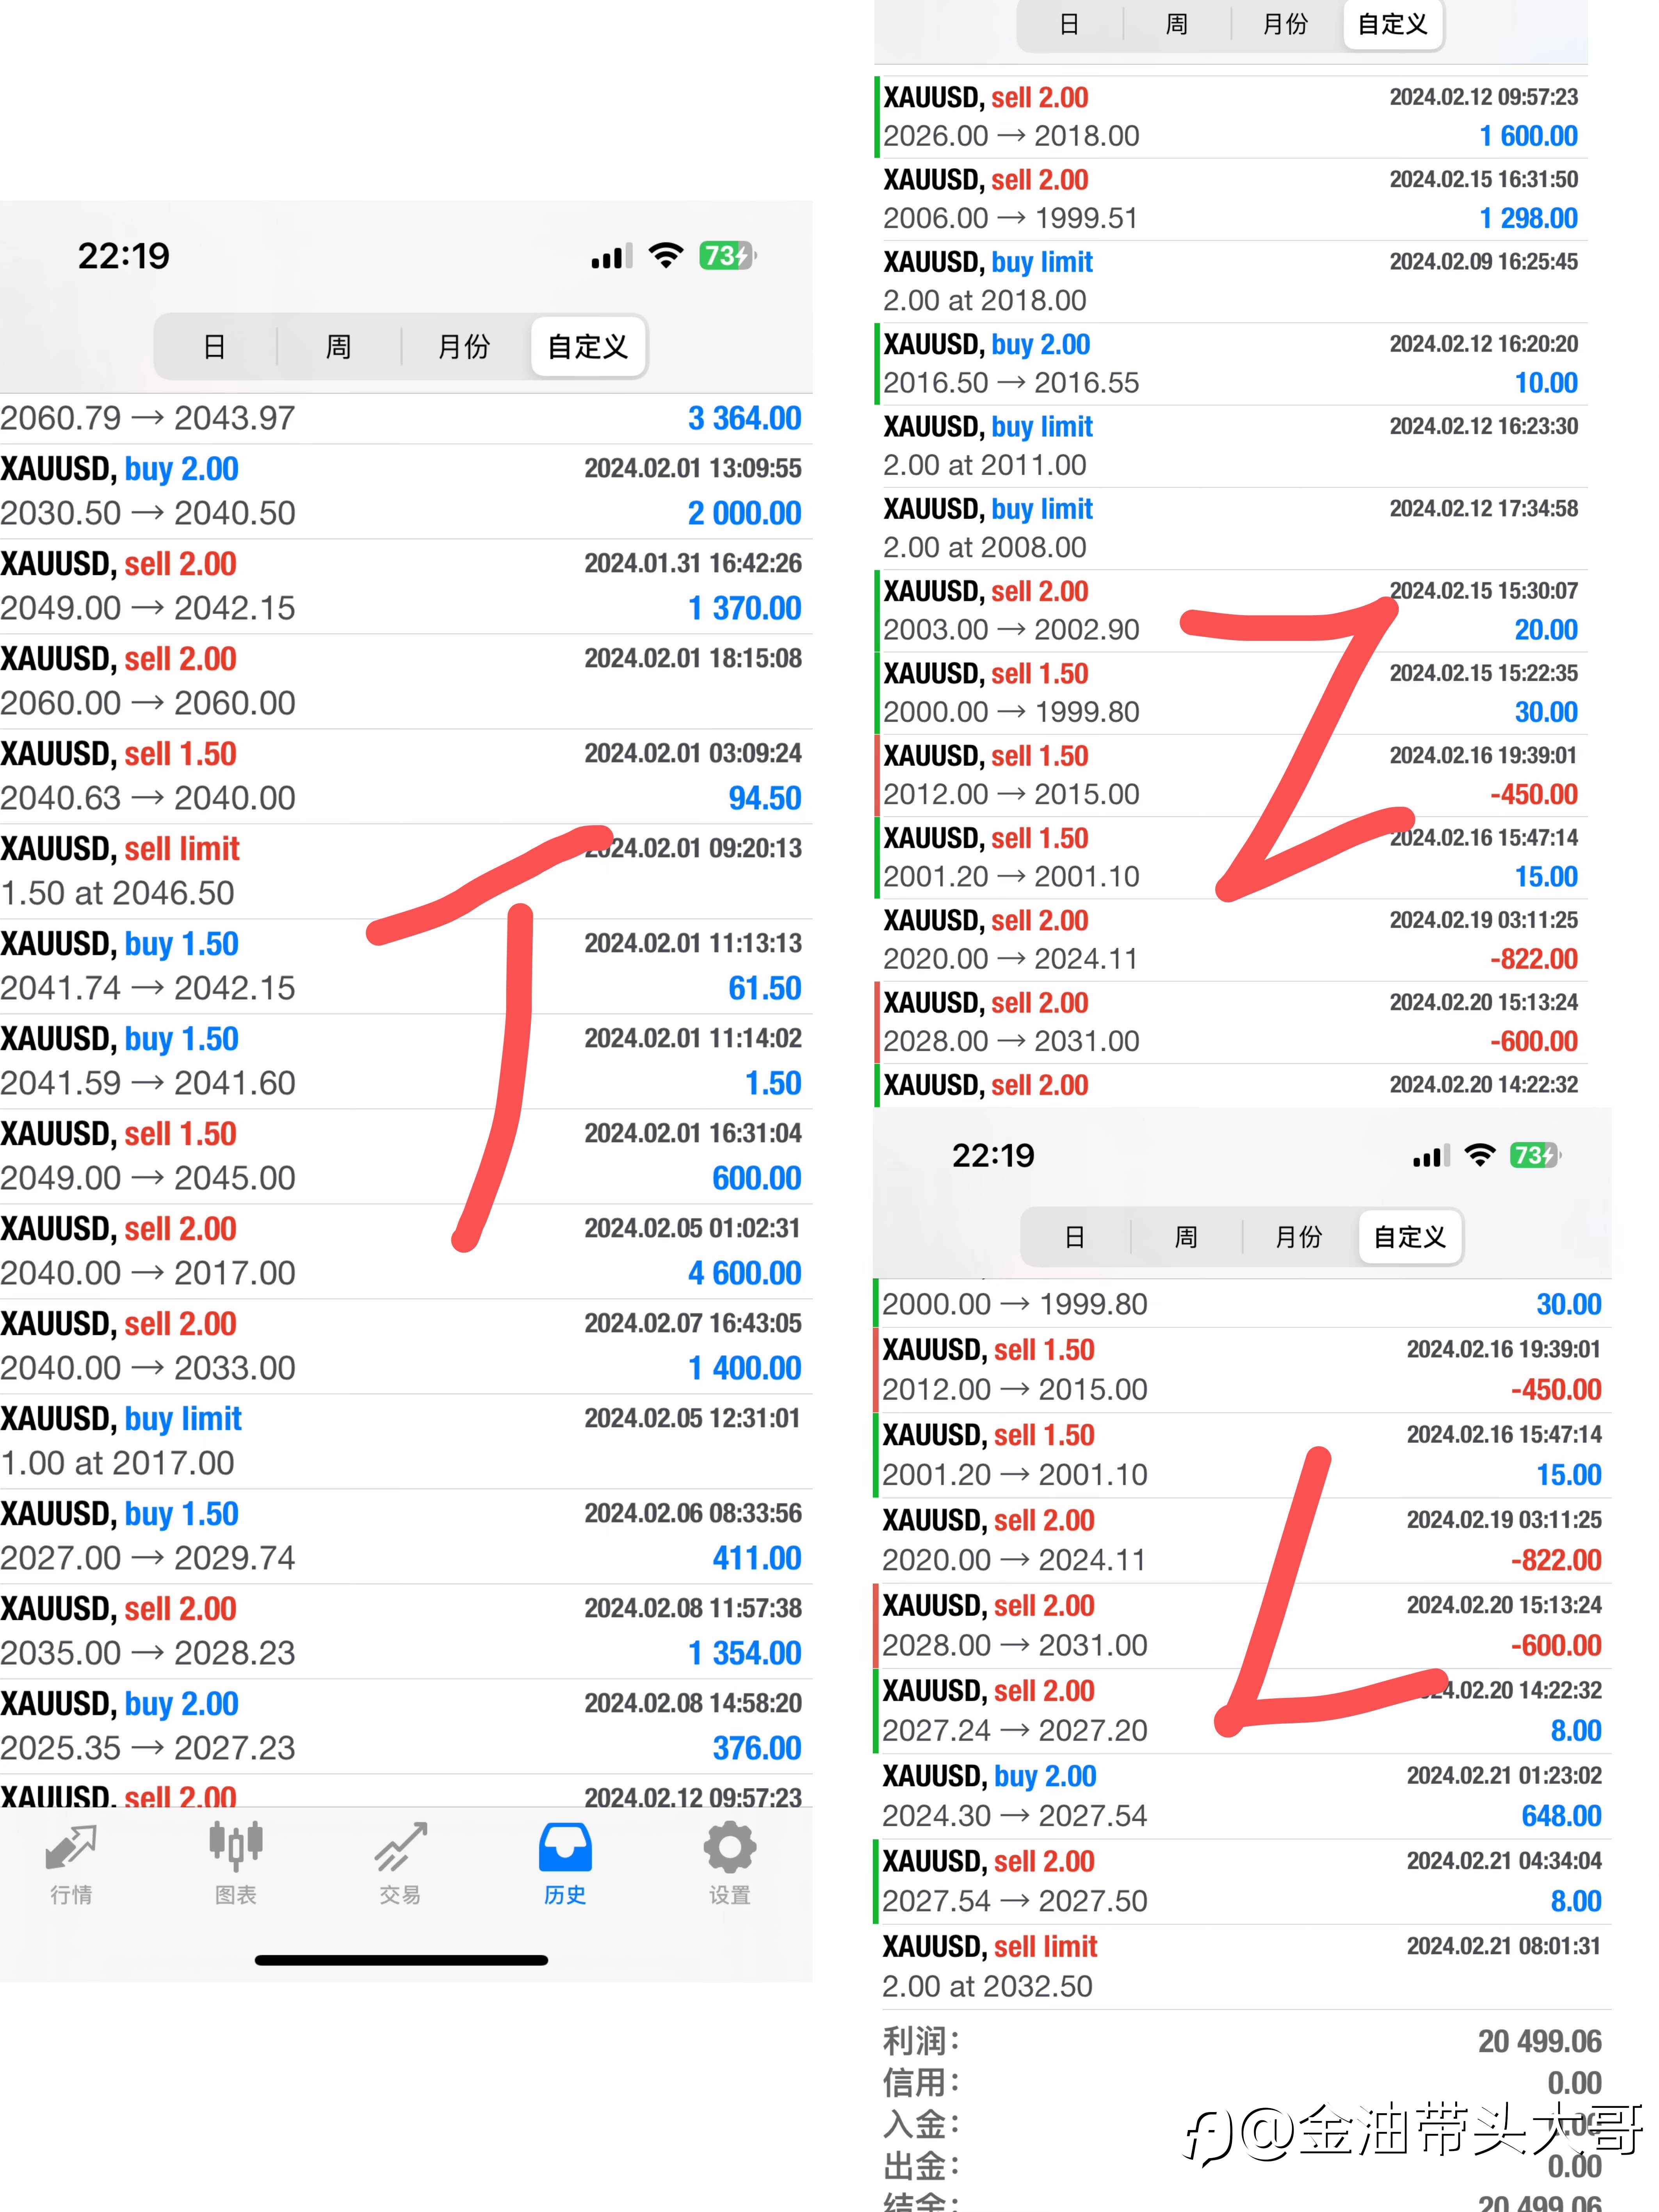Open the sell trade 2040.00 → 2033.00
The width and height of the screenshot is (1659, 2212).
[x=406, y=1346]
